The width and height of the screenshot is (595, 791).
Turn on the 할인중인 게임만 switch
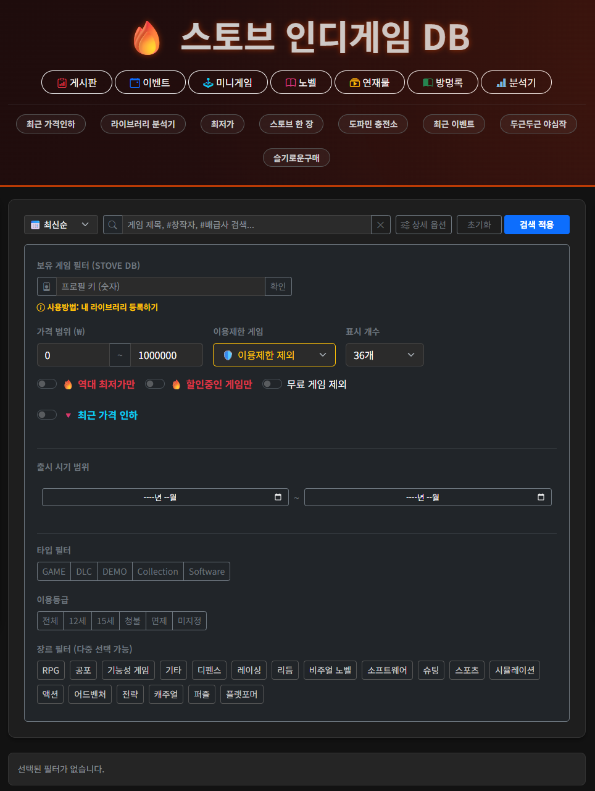[155, 384]
